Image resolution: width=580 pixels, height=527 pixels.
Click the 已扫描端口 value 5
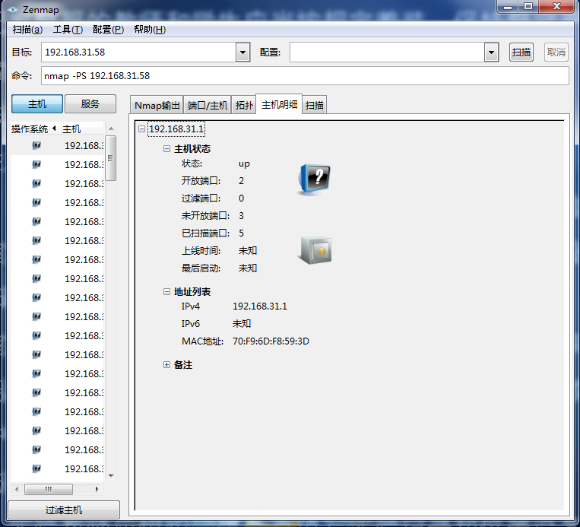click(x=241, y=233)
